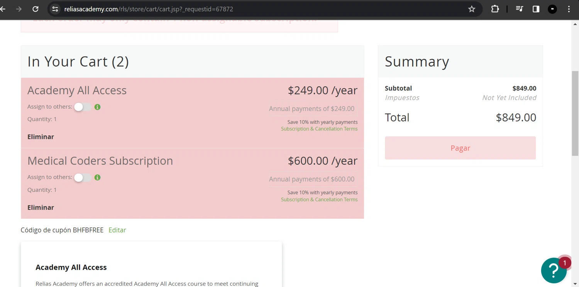Click the $600.00 /year price
This screenshot has height=287, width=579.
click(x=323, y=161)
